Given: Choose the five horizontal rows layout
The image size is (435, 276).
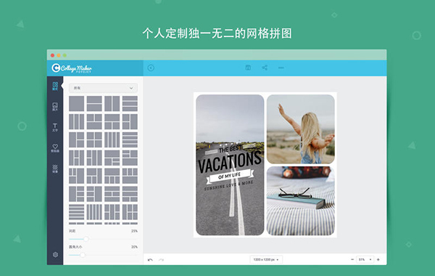Looking at the screenshot, I should coord(77,212).
